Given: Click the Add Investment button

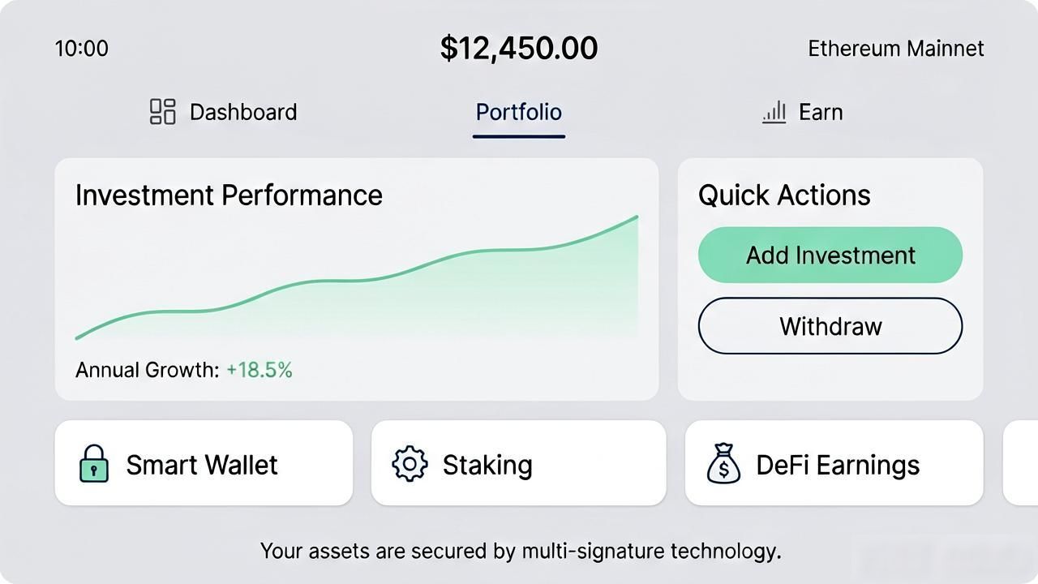Looking at the screenshot, I should click(x=830, y=255).
